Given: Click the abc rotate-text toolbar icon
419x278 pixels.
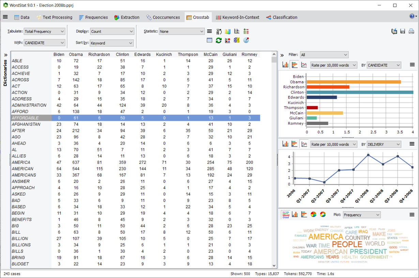Looking at the screenshot, I should [x=219, y=32].
